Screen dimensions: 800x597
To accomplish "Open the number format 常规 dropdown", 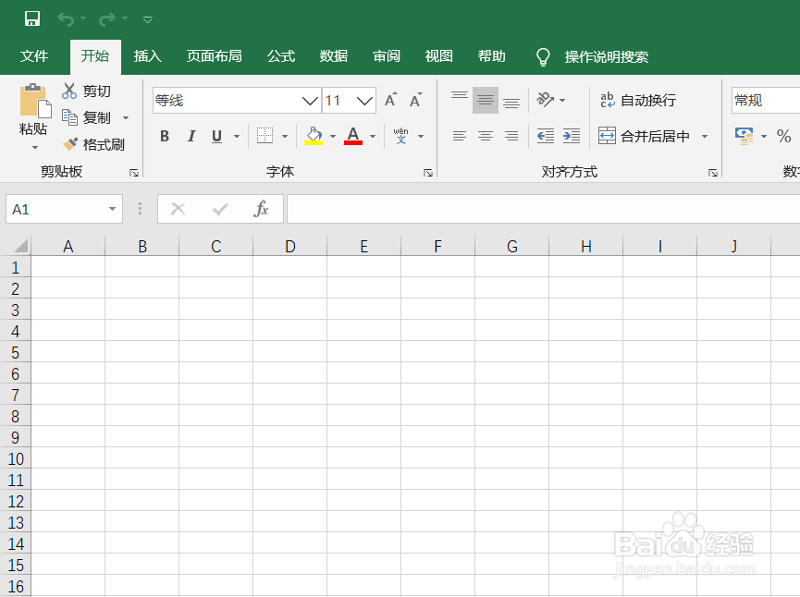I will click(765, 101).
